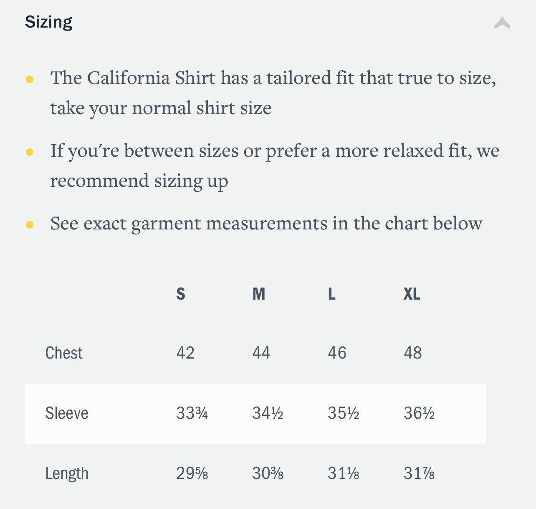Click the Sizing heading
The image size is (536, 509).
pyautogui.click(x=48, y=22)
